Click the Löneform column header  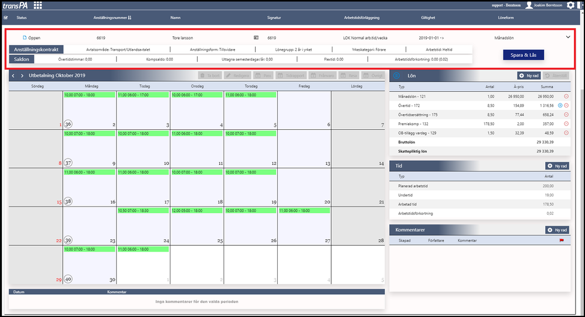coord(505,18)
